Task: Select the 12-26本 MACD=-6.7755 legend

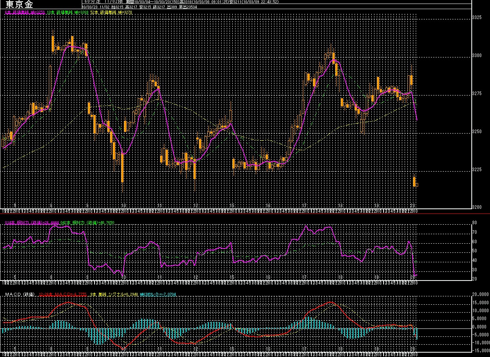Action: (63, 295)
